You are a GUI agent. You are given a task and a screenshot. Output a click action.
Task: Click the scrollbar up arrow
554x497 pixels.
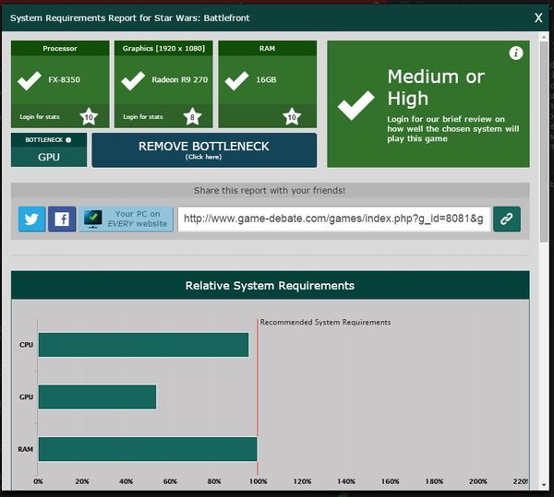click(x=544, y=36)
